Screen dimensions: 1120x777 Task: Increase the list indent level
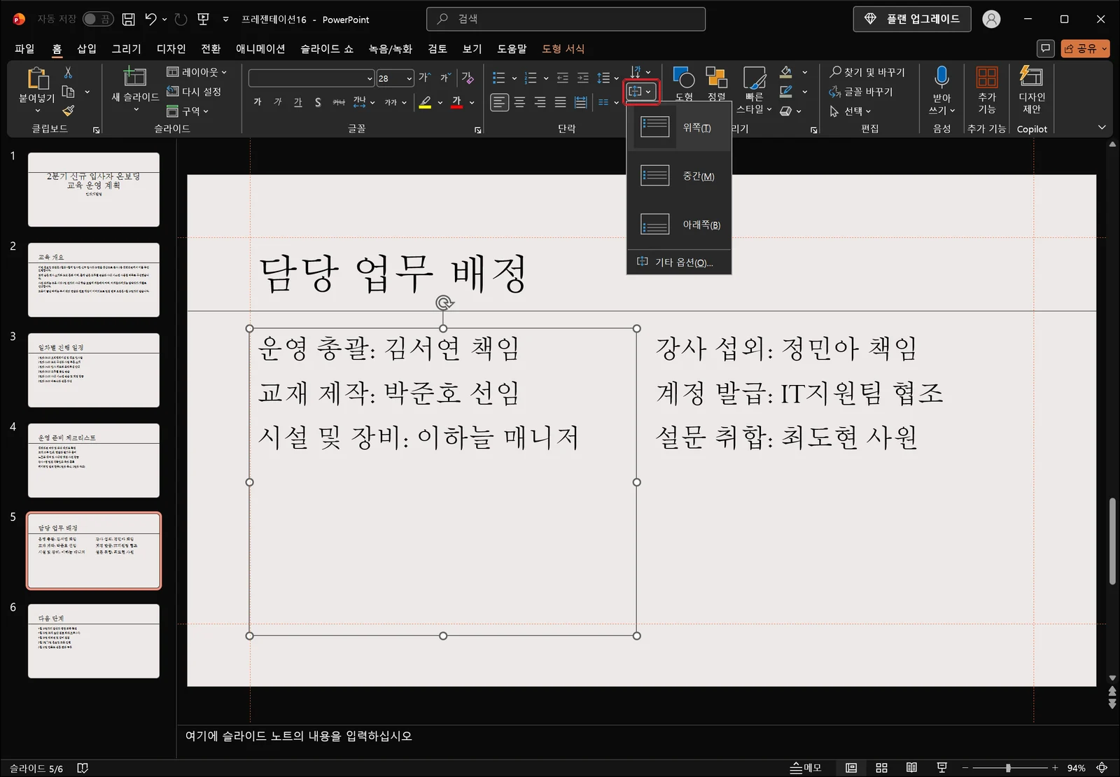pyautogui.click(x=583, y=78)
